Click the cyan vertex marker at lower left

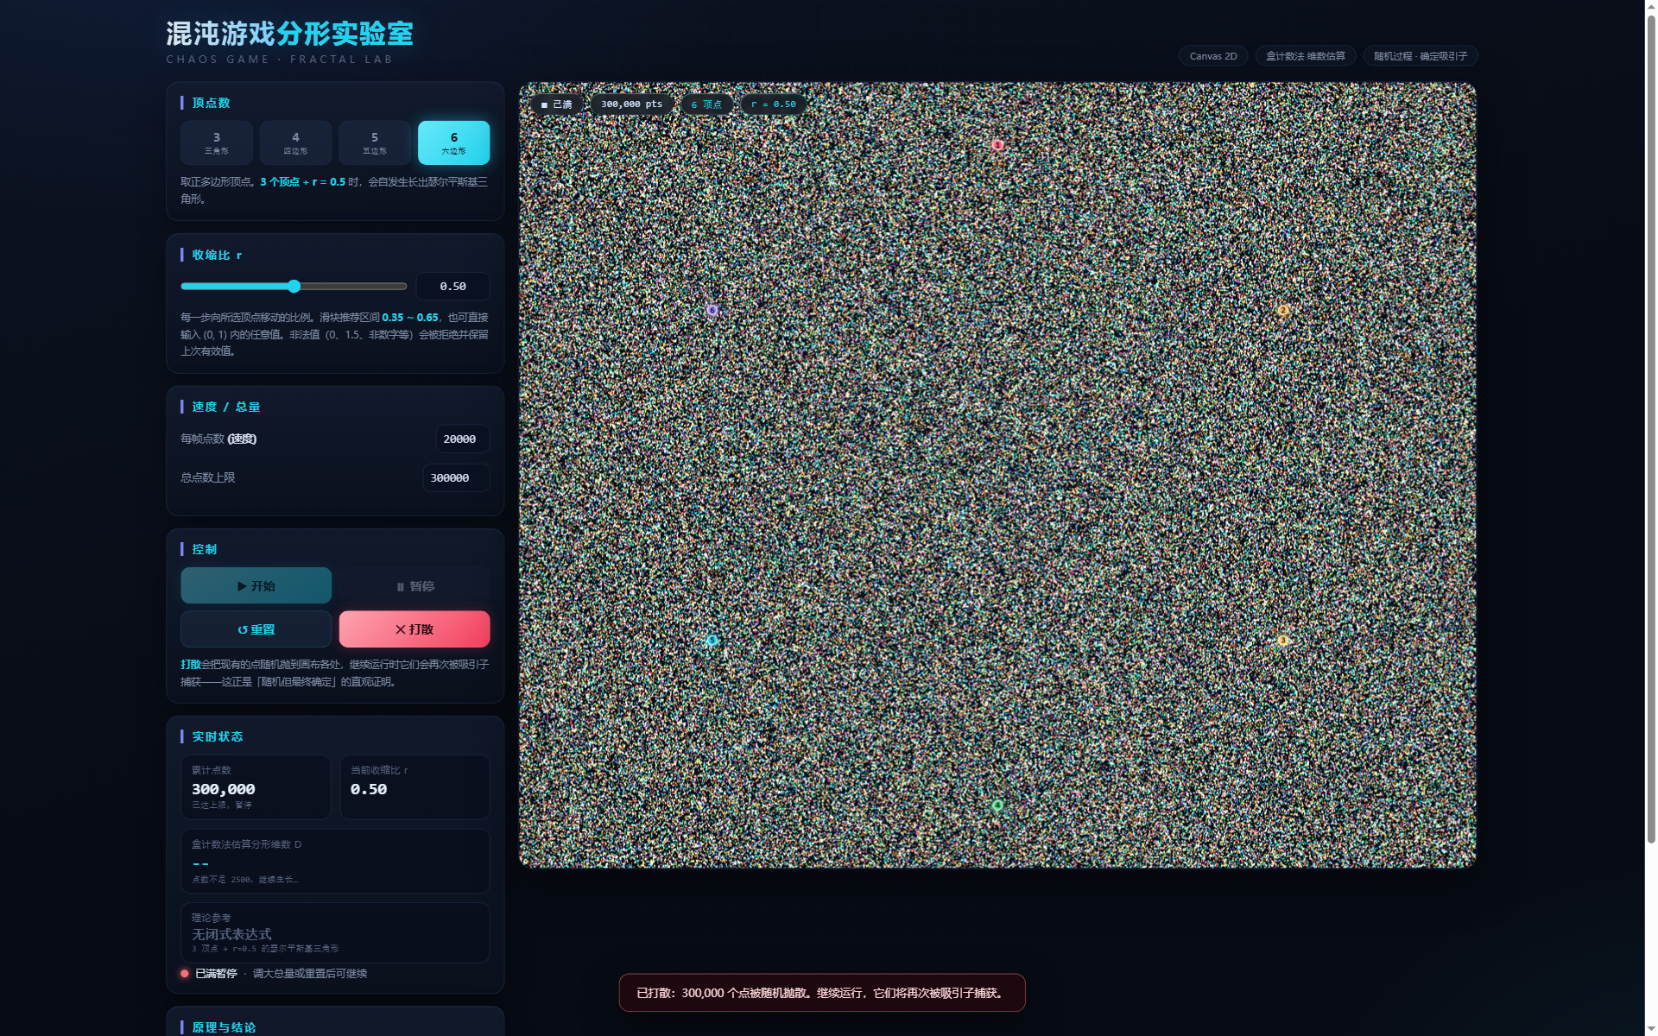tap(712, 640)
